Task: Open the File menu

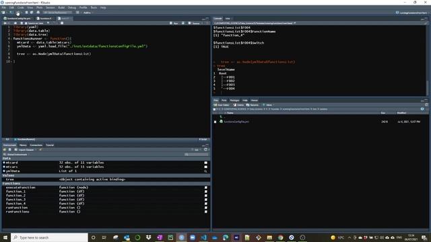Action: [3, 7]
